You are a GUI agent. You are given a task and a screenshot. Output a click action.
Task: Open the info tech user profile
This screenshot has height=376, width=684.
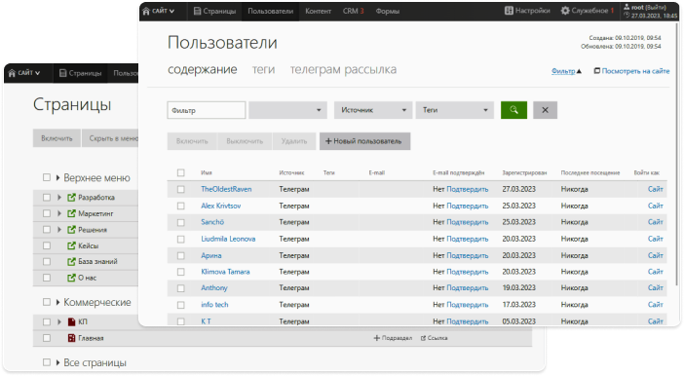(214, 305)
